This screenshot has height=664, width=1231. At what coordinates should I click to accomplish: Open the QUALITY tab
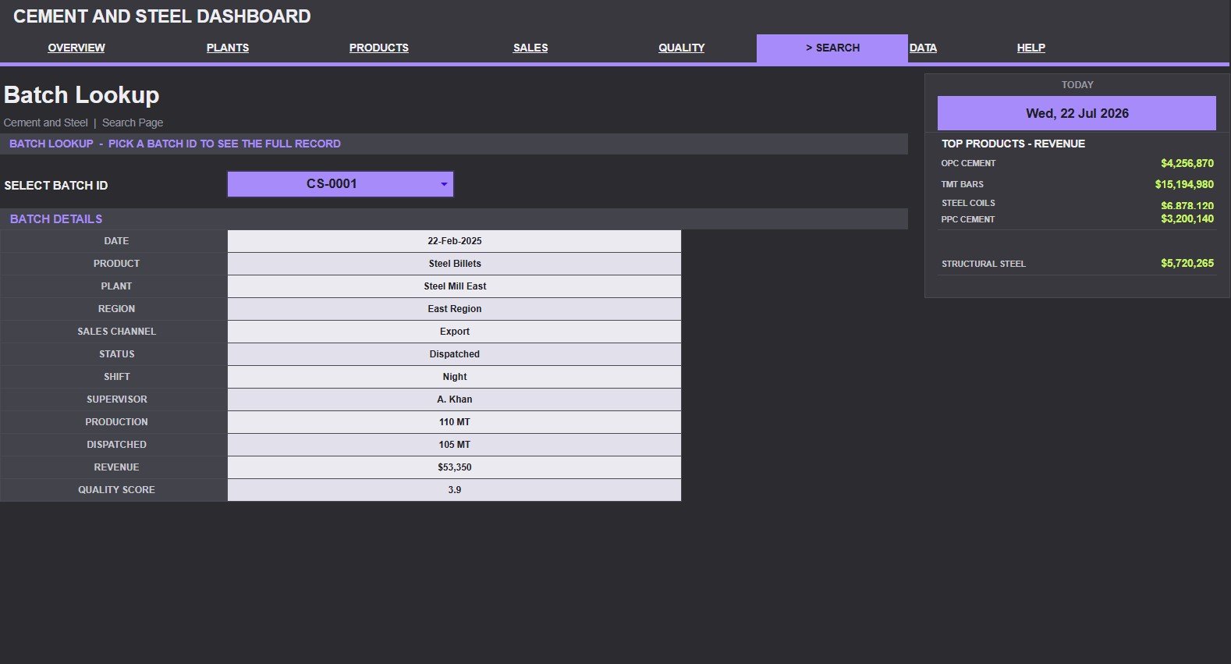click(682, 48)
